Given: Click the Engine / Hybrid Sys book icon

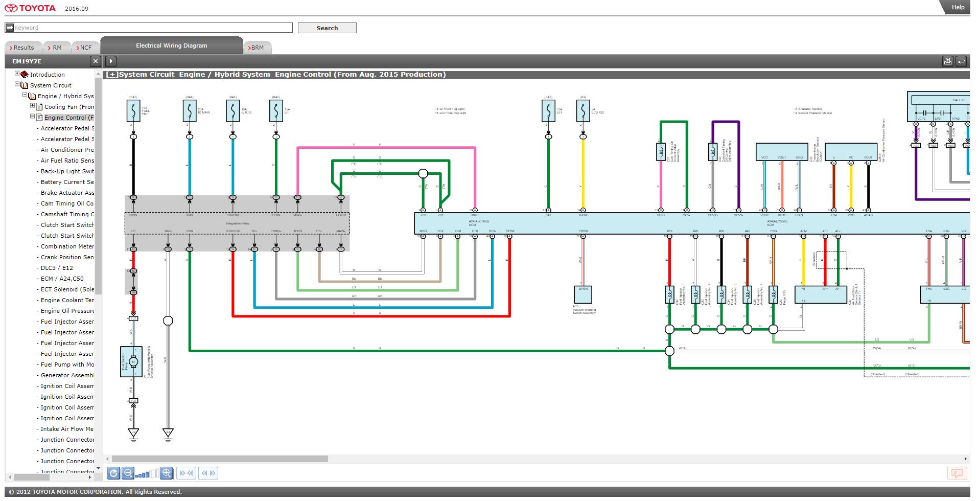Looking at the screenshot, I should [x=32, y=96].
